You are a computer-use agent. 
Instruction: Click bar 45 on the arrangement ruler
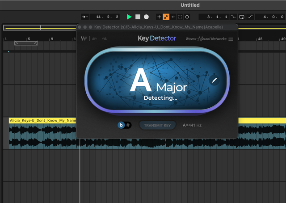[x=260, y=39]
